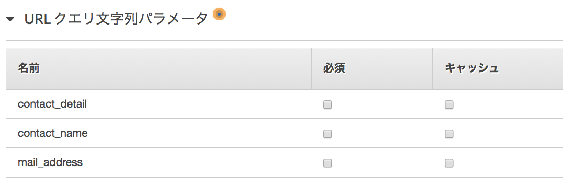Image resolution: width=563 pixels, height=188 pixels.
Task: Click empty header area right of キャッシュ
Action: click(x=532, y=68)
